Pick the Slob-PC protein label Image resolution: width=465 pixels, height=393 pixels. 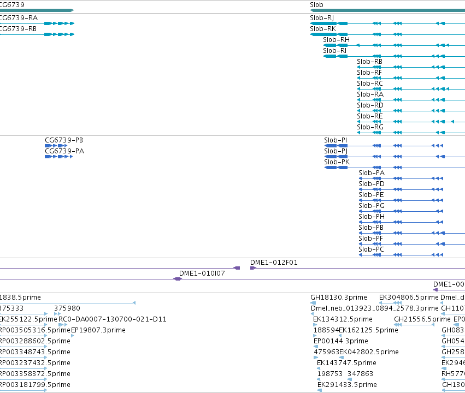(x=371, y=249)
